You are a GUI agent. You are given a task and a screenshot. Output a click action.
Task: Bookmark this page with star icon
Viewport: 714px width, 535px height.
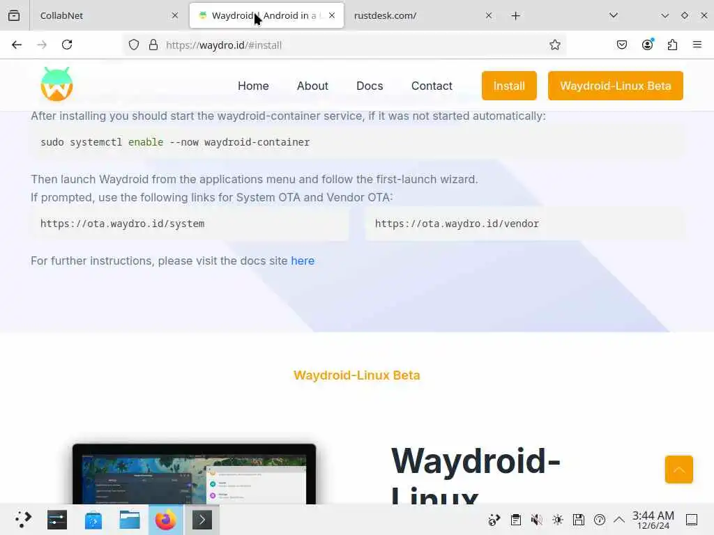point(554,45)
